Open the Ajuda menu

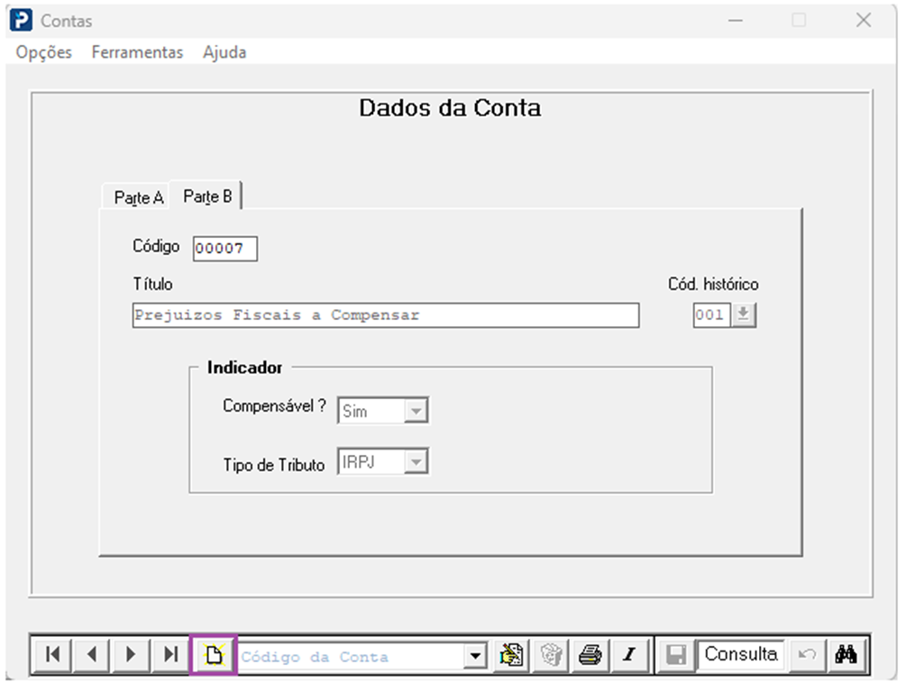point(224,52)
